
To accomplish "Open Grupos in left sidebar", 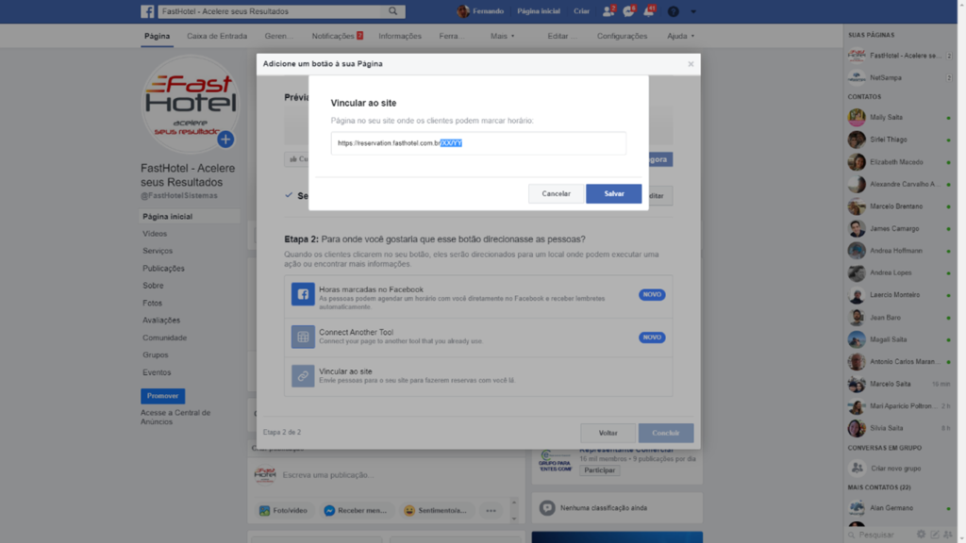I will [156, 354].
